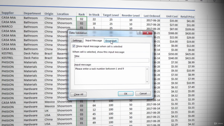Close the Data Validation dialog
The image size is (224, 126).
click(x=147, y=33)
